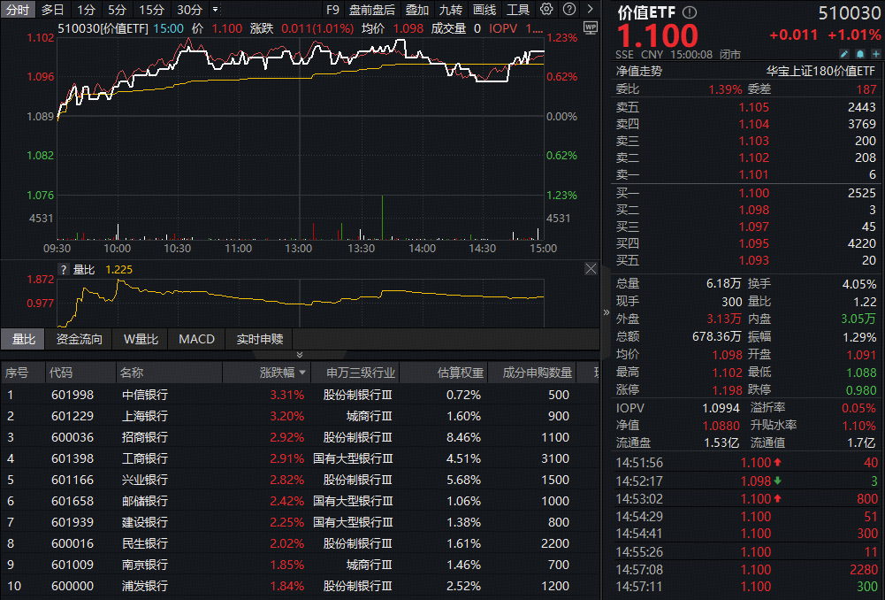The image size is (885, 600).
Task: Expand panel with double chevron below indicator tabs
Action: point(300,355)
